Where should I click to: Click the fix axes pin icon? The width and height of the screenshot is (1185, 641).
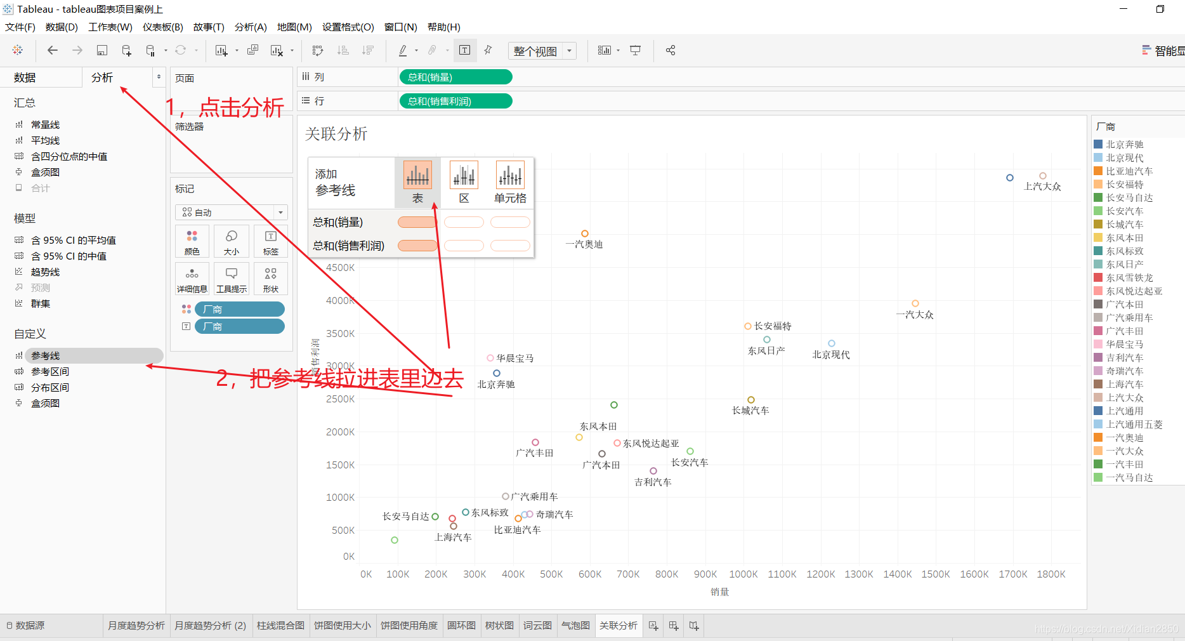[x=488, y=50]
